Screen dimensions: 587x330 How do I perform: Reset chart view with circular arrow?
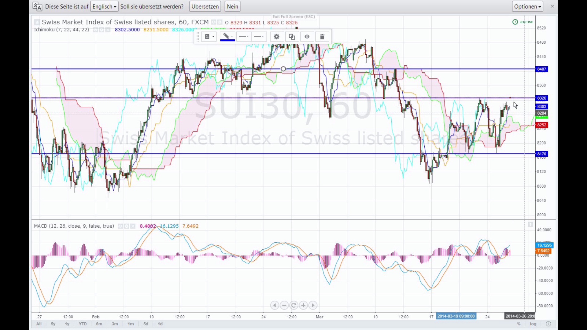(294, 305)
